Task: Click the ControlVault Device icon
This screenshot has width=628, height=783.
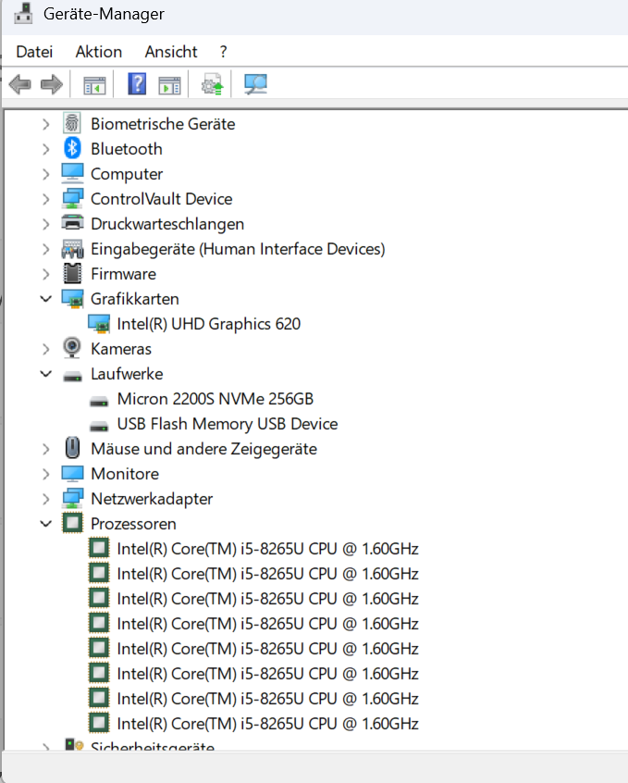Action: pyautogui.click(x=72, y=198)
